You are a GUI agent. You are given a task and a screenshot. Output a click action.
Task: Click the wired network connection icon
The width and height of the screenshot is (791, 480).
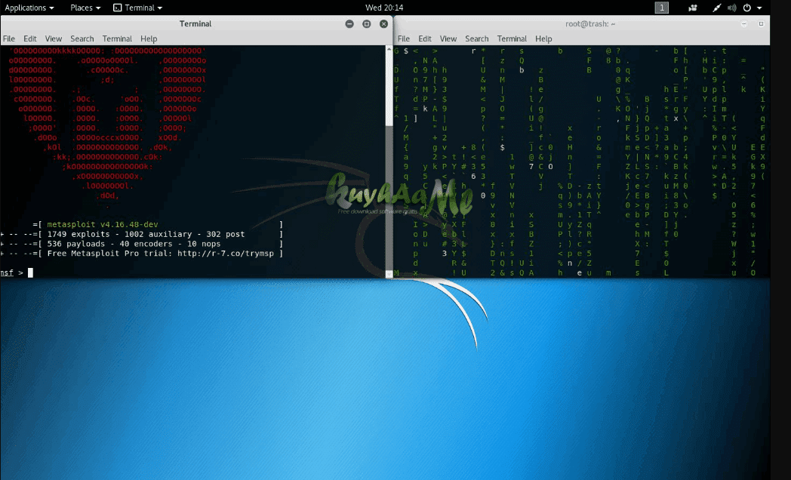coord(716,8)
